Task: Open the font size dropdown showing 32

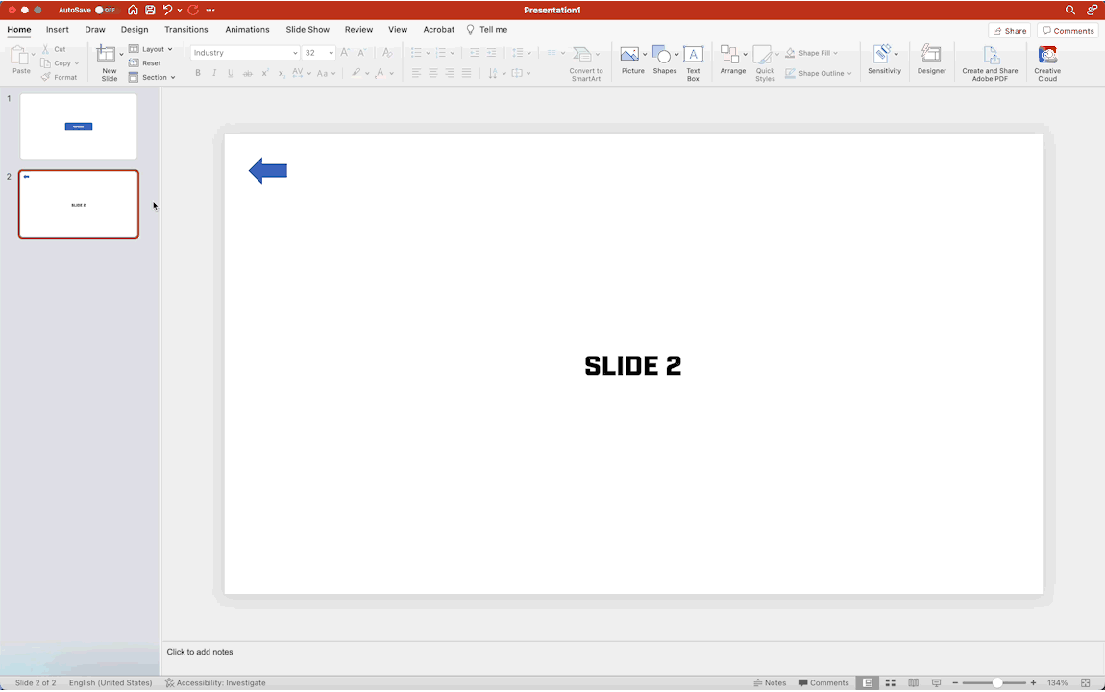Action: (x=331, y=53)
